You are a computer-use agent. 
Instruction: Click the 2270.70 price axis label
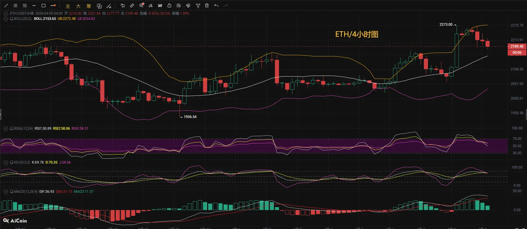click(x=517, y=25)
